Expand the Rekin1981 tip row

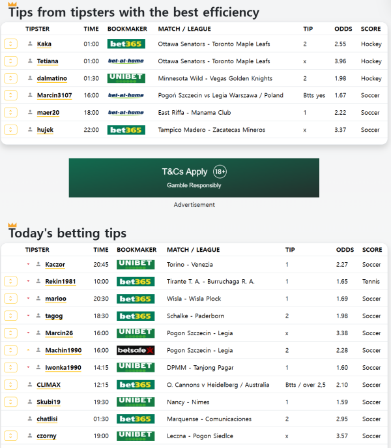10,282
